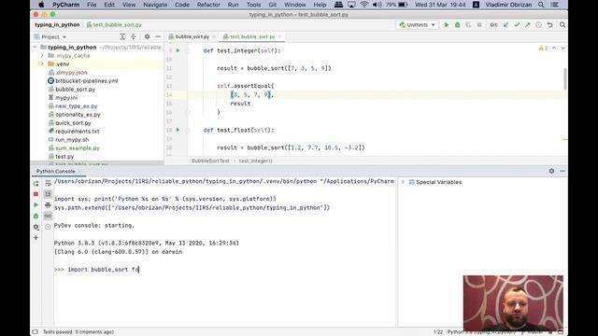Stop the Python Console with red square
598x336 pixels.
pyautogui.click(x=36, y=194)
